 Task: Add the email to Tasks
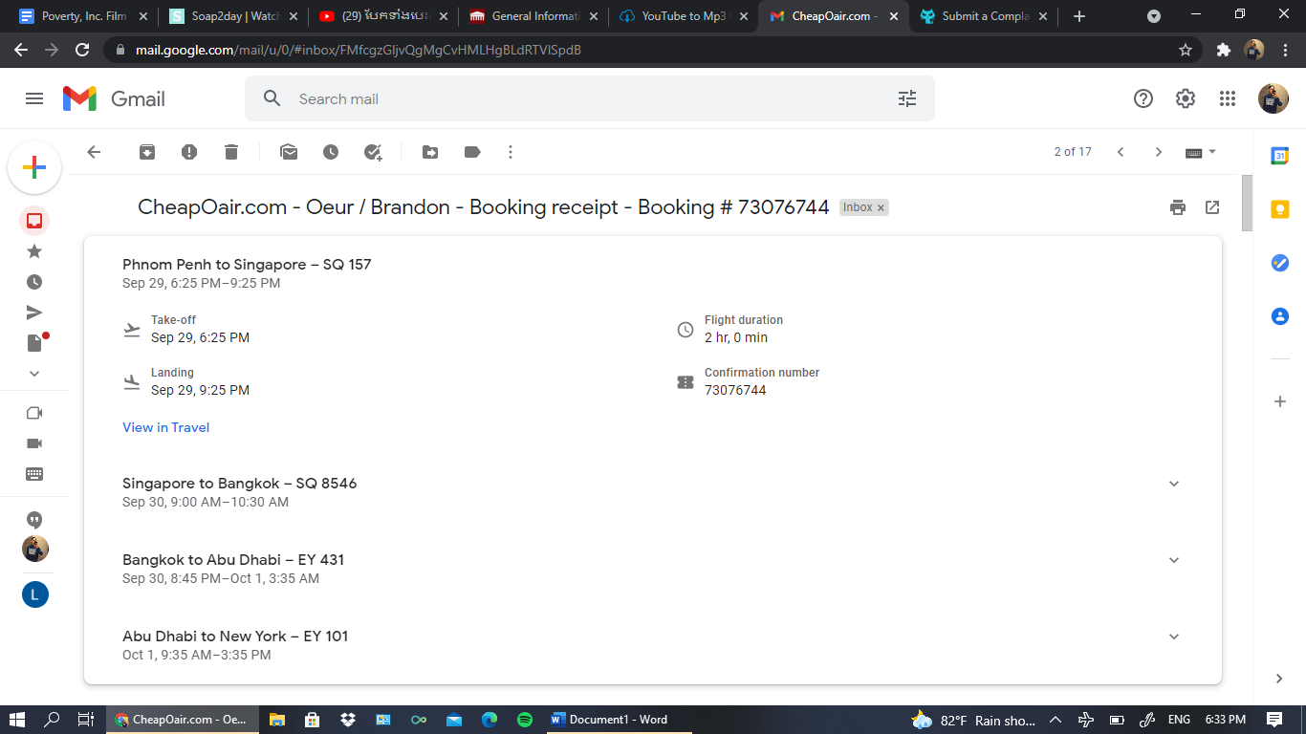click(373, 152)
